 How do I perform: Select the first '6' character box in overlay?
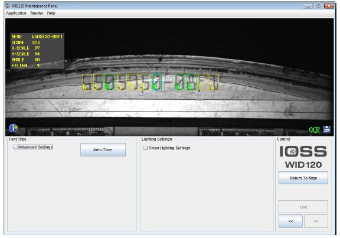pos(87,82)
